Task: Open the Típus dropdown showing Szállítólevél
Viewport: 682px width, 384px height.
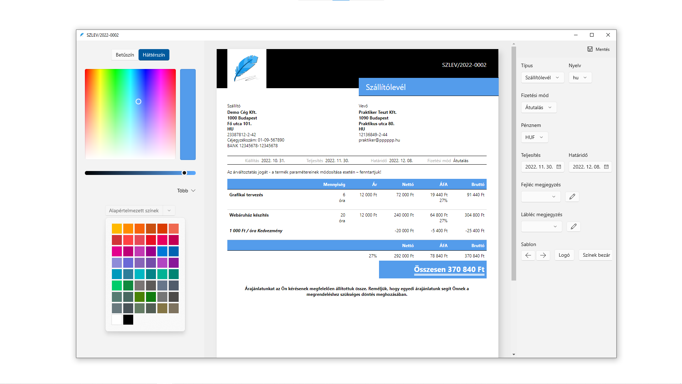Action: click(542, 78)
